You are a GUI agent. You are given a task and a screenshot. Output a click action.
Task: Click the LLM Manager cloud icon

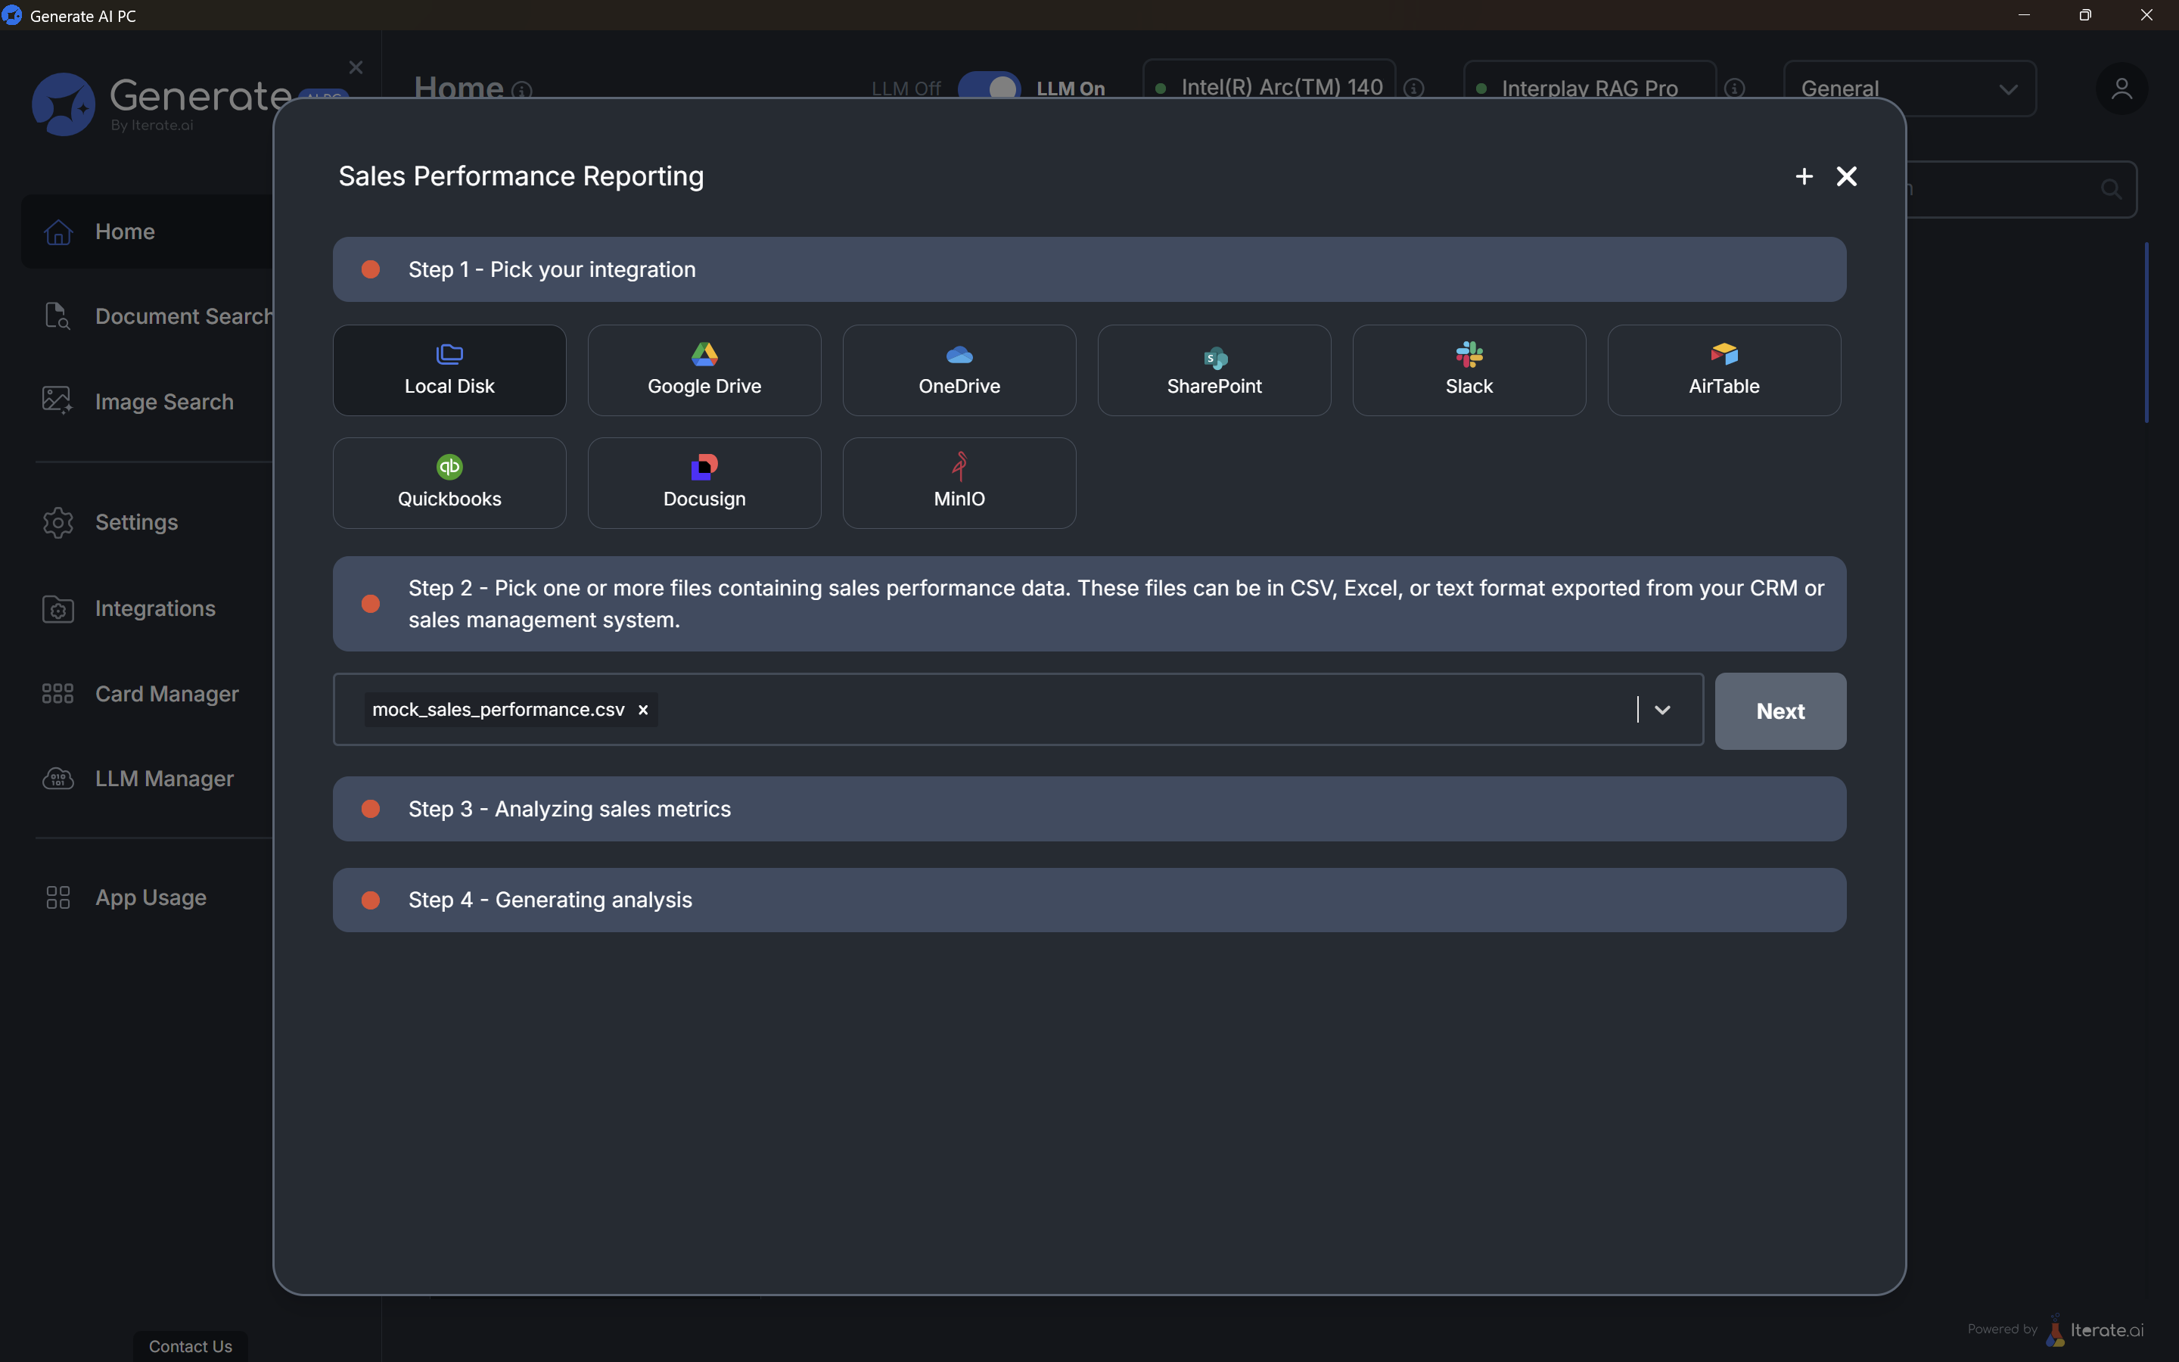(58, 779)
